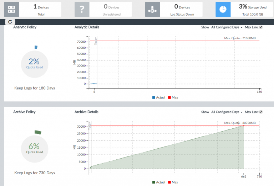Select the unregistered devices question mark icon

(82, 9)
